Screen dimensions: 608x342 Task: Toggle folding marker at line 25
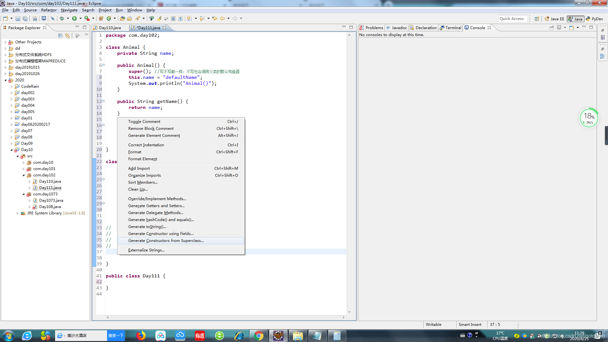coord(104,180)
